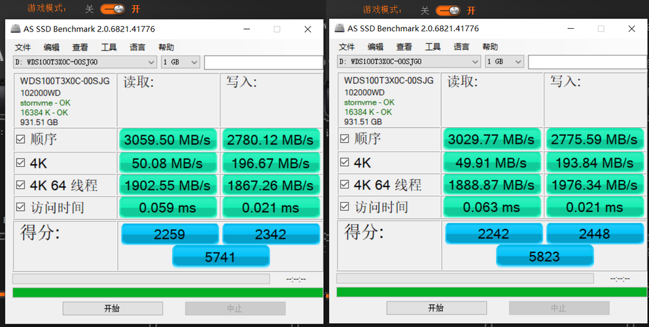The height and width of the screenshot is (327, 649).
Task: Click 196.67 MB/s 4K write result
Action: click(271, 163)
